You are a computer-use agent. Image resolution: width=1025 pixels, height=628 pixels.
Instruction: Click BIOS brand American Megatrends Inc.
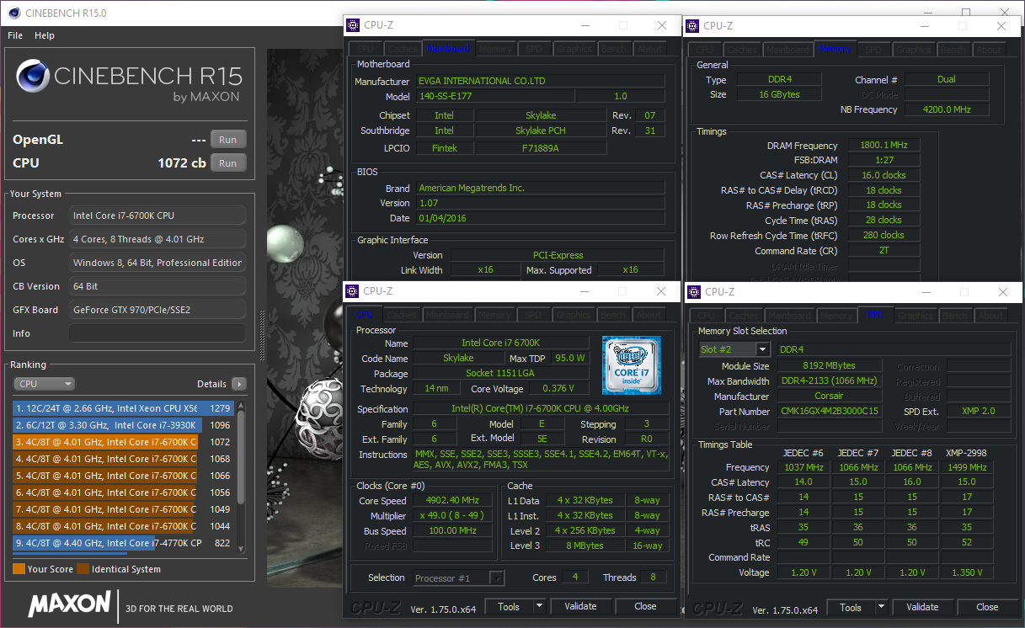pyautogui.click(x=541, y=189)
